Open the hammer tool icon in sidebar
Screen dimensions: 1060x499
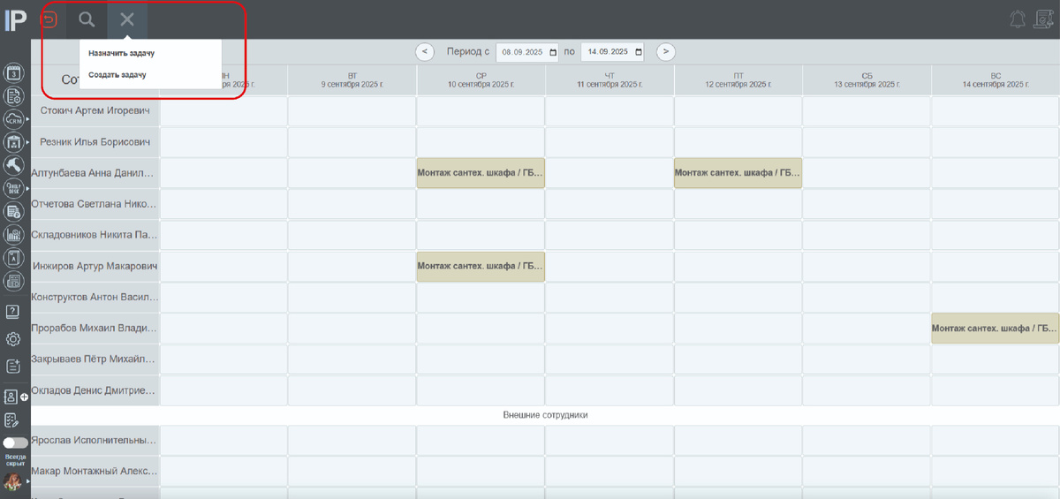(x=14, y=165)
